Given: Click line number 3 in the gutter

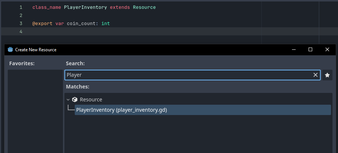Looking at the screenshot, I should tap(21, 23).
